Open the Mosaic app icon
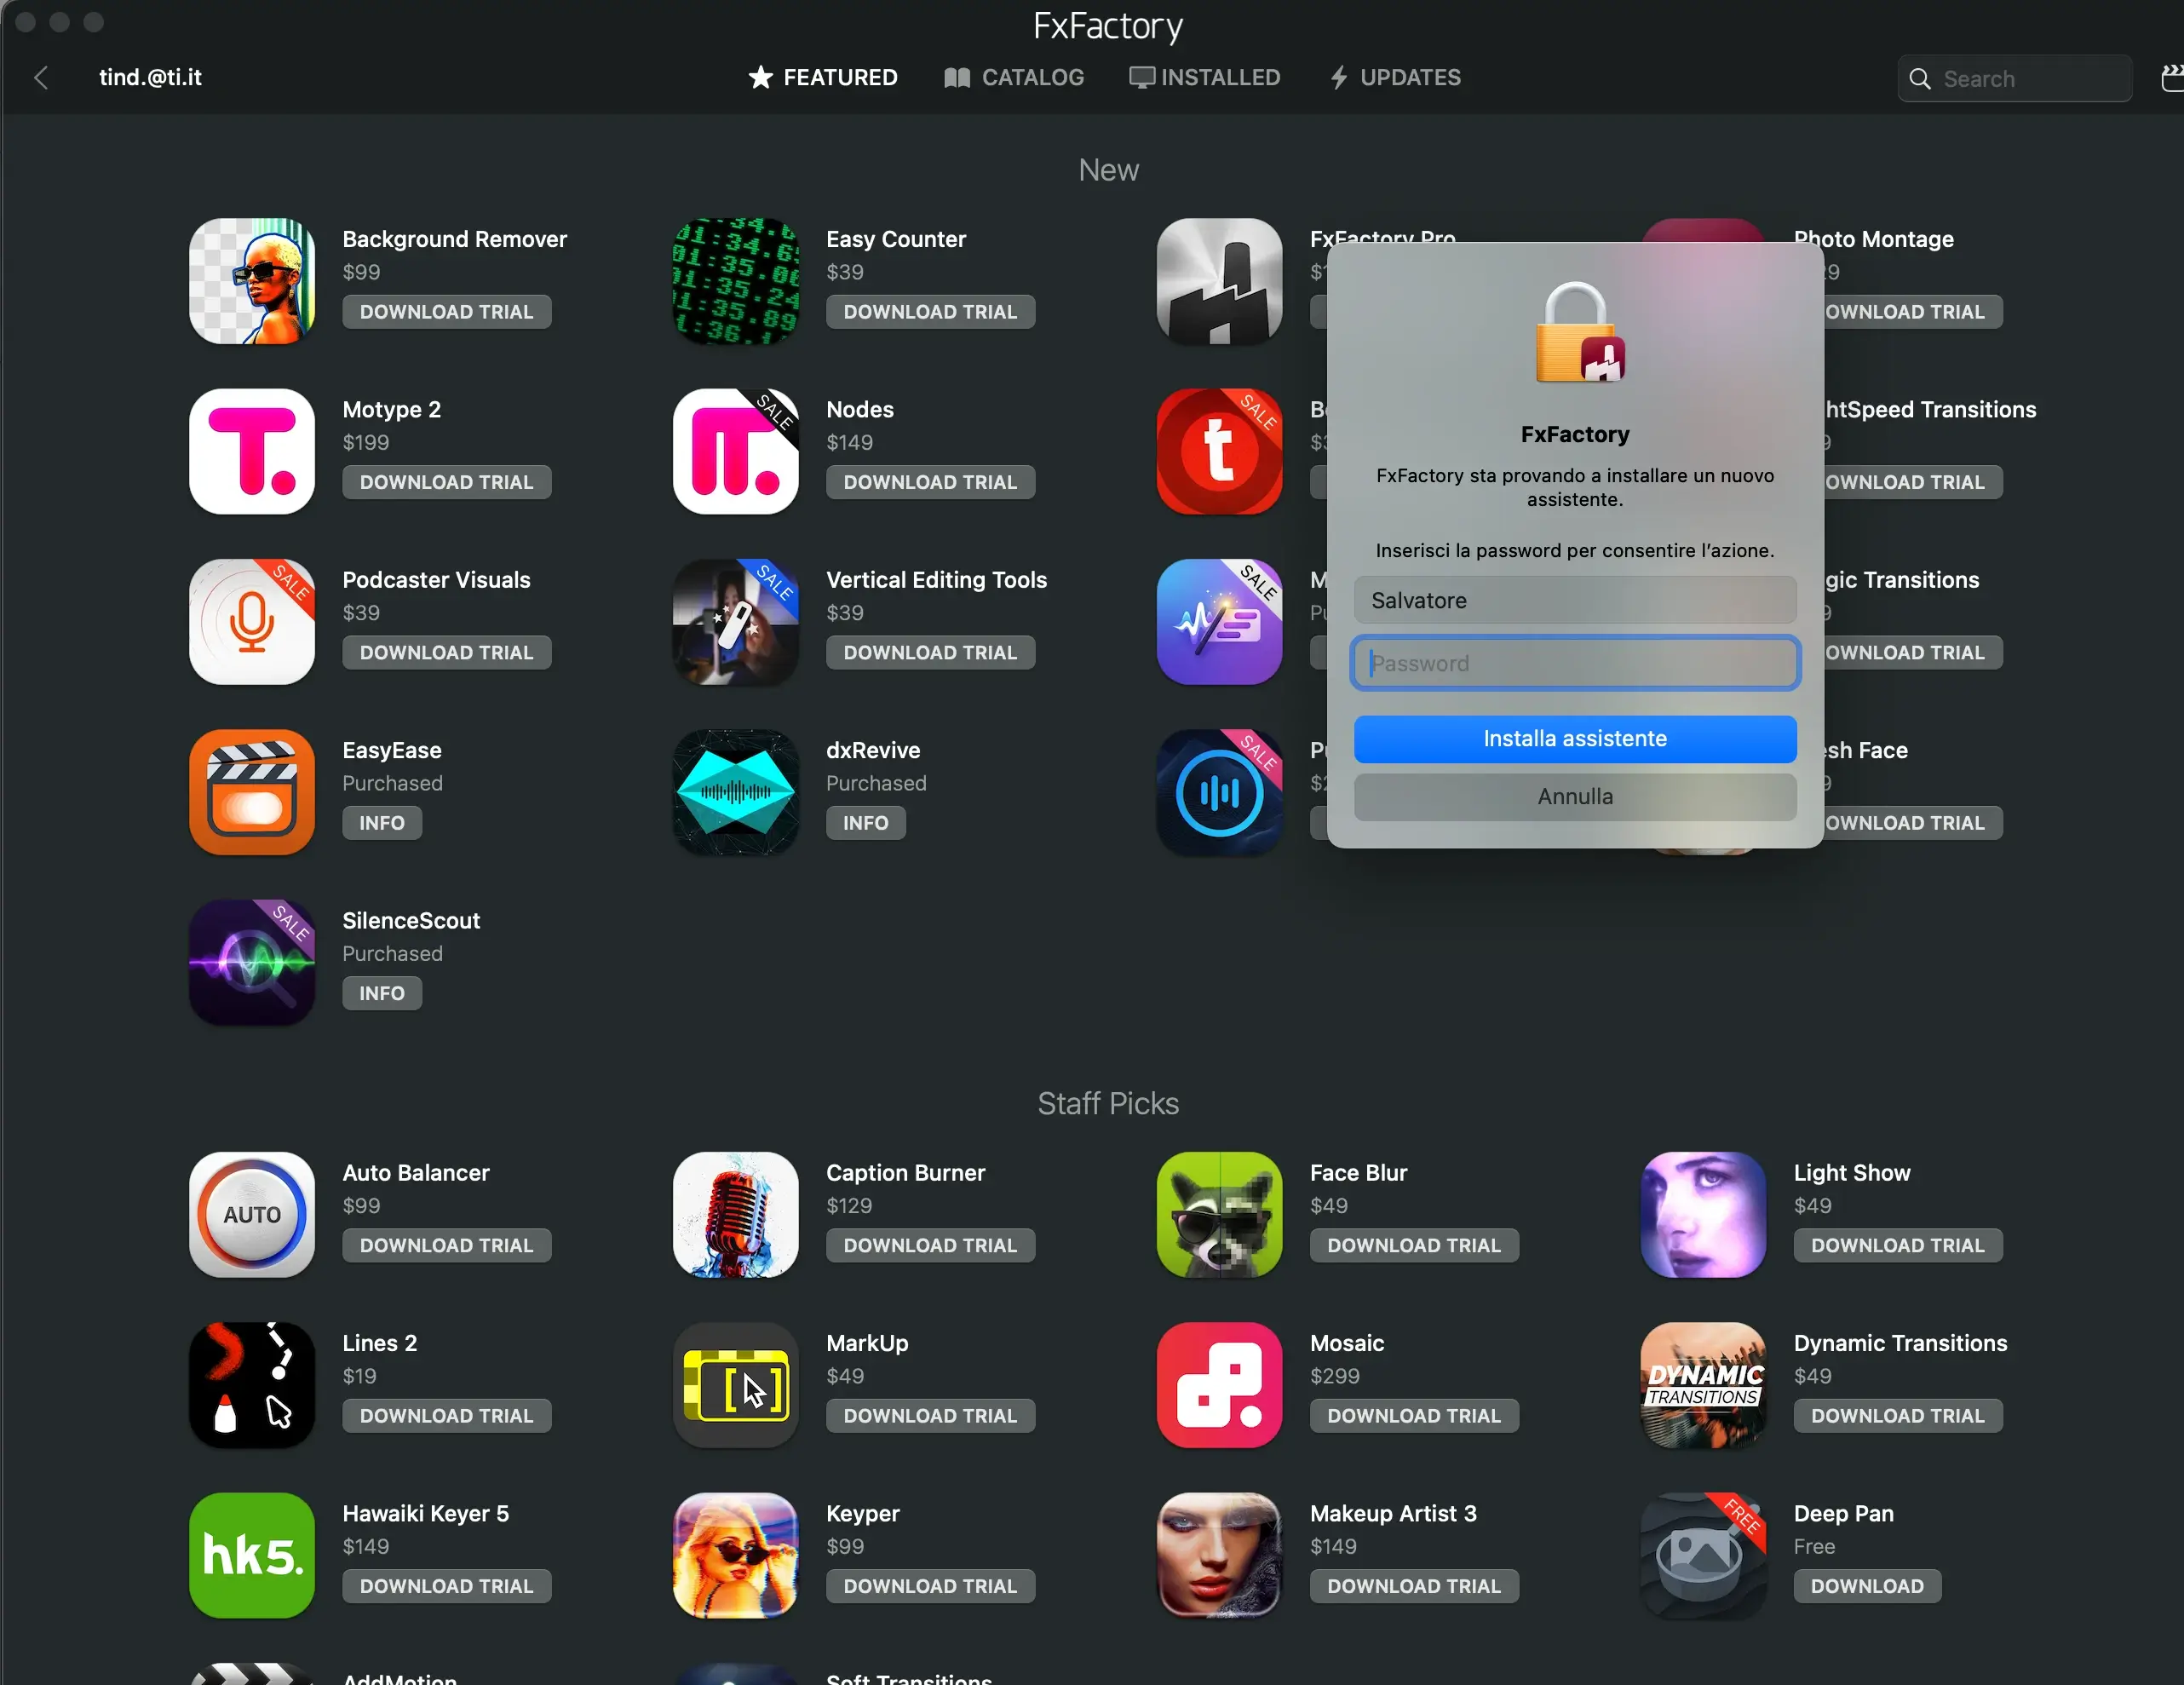Image resolution: width=2184 pixels, height=1685 pixels. [x=1220, y=1385]
